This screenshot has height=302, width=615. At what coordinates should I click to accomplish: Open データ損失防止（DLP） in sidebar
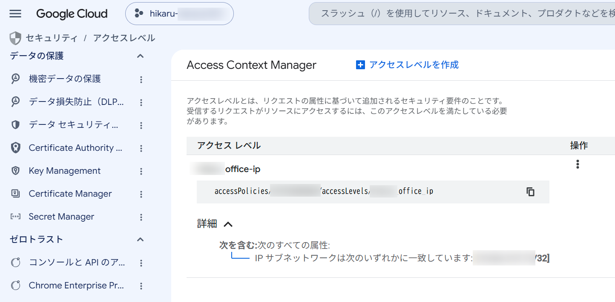pyautogui.click(x=76, y=102)
